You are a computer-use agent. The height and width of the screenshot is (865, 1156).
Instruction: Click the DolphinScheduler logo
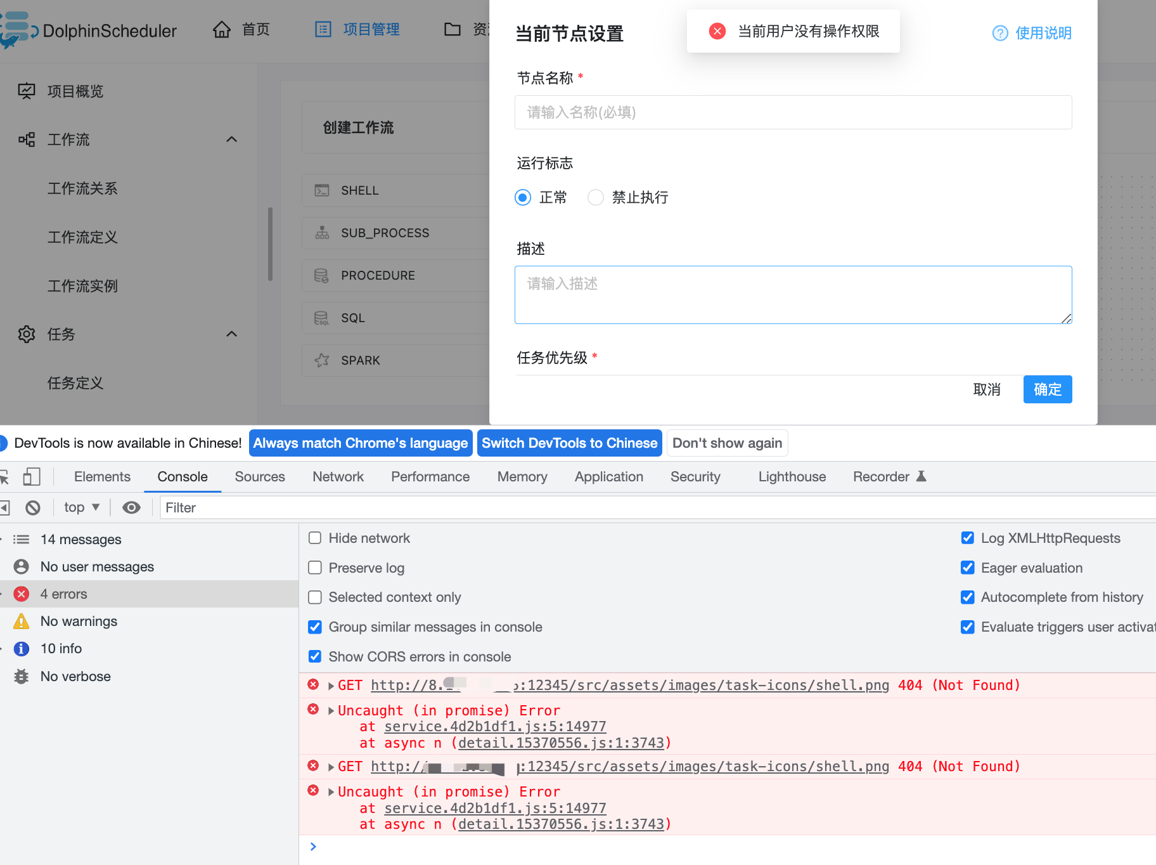pyautogui.click(x=89, y=30)
